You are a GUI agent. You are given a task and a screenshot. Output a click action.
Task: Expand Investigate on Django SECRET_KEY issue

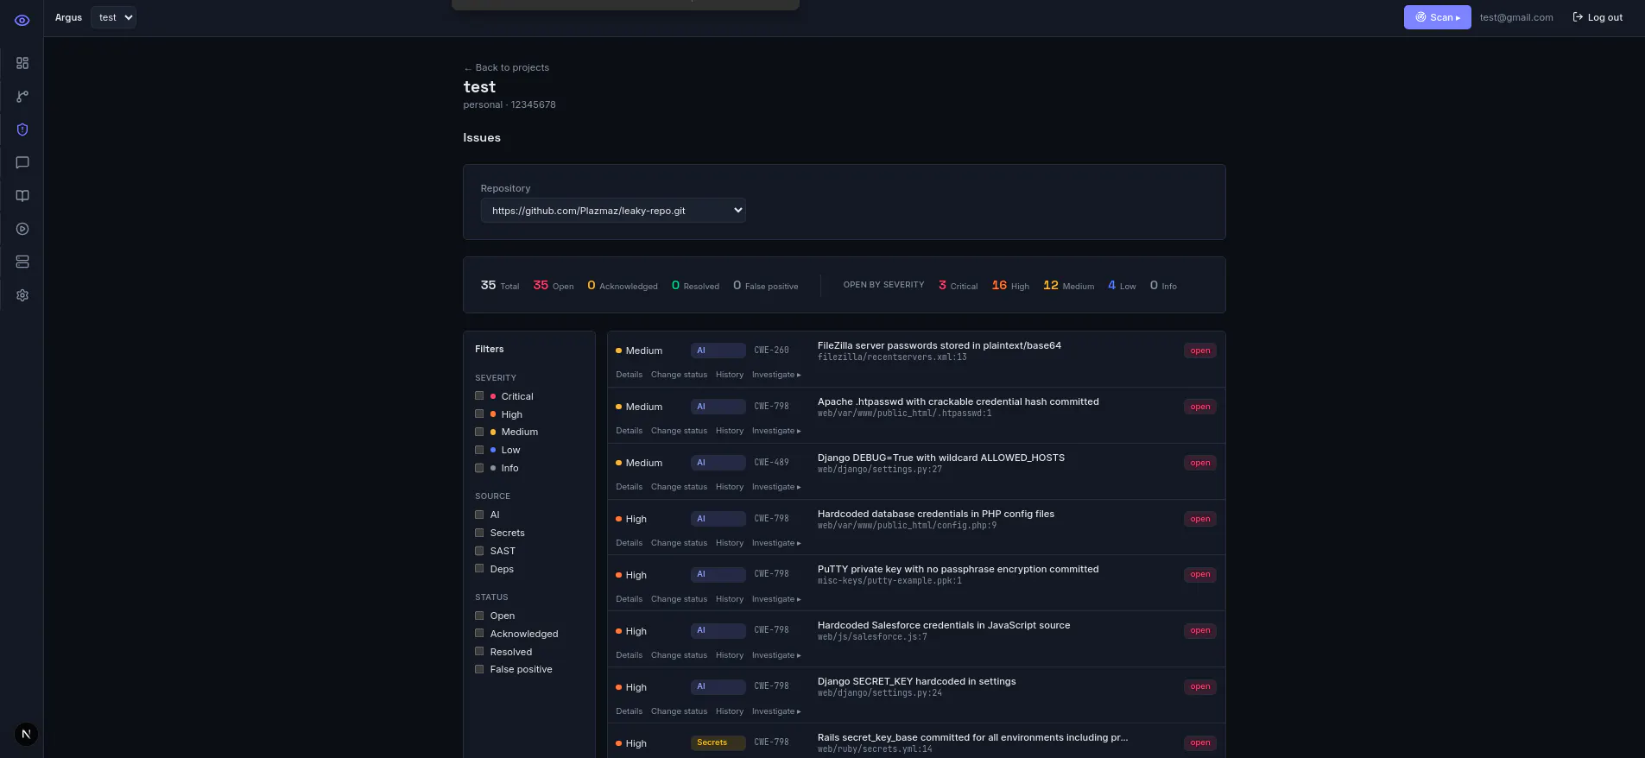click(776, 711)
